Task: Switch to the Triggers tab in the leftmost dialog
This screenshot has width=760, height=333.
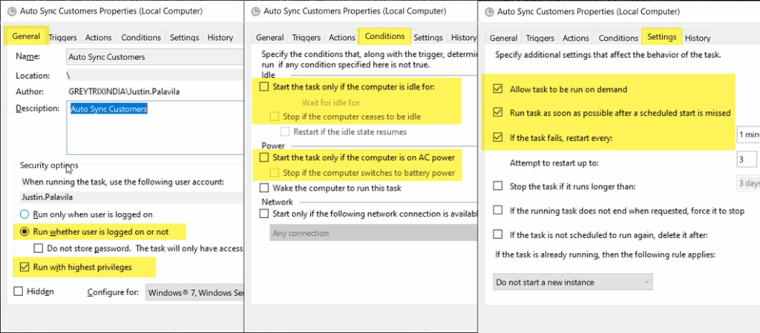Action: [64, 37]
